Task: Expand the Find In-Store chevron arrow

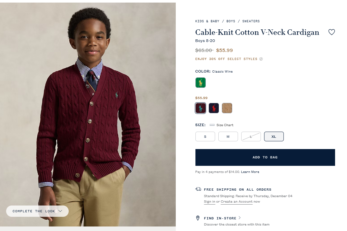Action: 240,218
